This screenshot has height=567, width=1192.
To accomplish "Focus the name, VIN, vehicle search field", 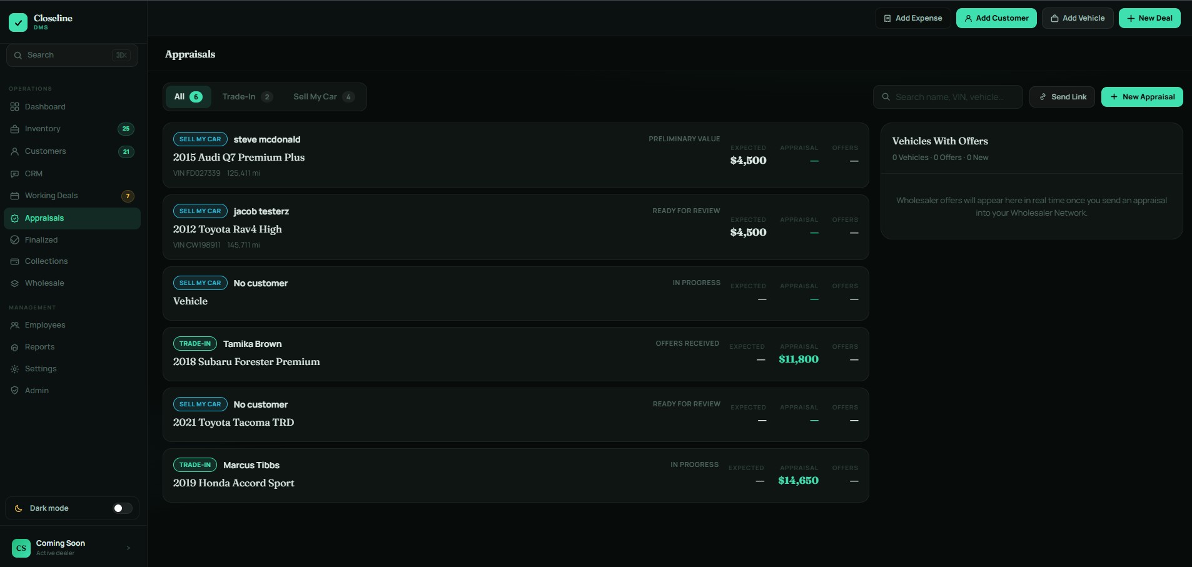I will [x=947, y=97].
